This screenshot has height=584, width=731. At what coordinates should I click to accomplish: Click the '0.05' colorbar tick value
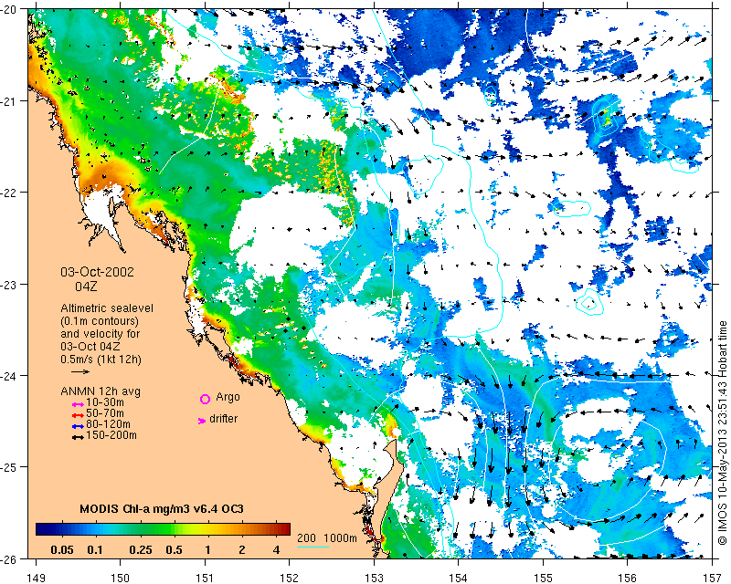coord(61,550)
